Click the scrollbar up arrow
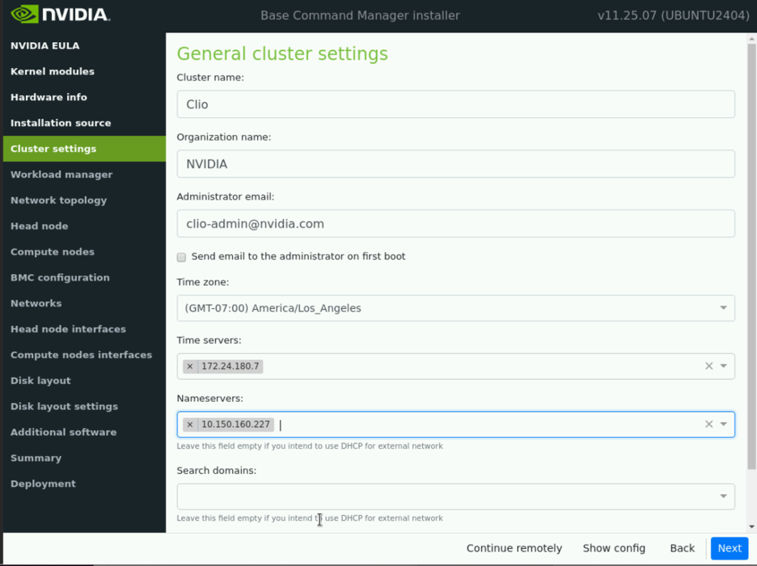The image size is (757, 566). point(751,38)
